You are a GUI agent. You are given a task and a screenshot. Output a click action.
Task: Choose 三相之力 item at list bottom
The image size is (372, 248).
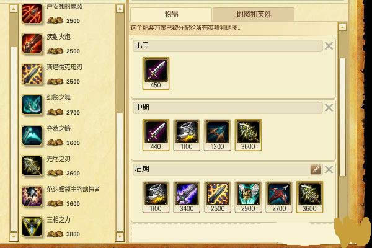(32, 227)
